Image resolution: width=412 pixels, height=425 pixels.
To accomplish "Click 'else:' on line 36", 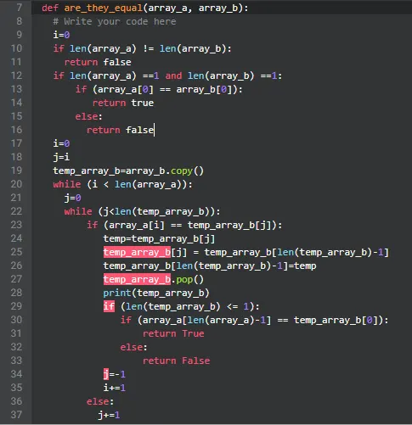I will [100, 401].
